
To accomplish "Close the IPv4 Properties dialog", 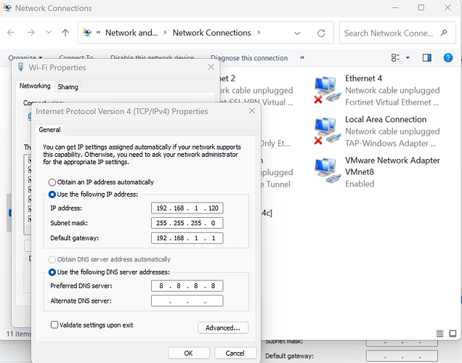I will click(x=252, y=111).
